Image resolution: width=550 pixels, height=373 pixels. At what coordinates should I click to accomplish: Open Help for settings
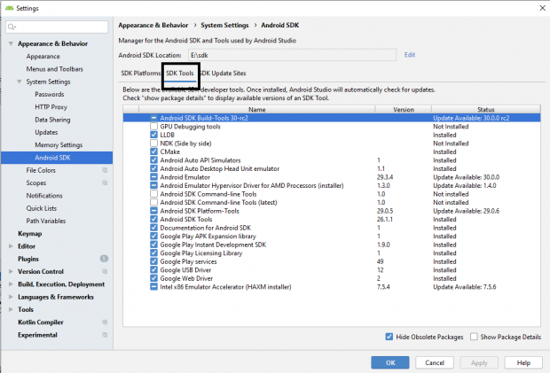pos(523,362)
